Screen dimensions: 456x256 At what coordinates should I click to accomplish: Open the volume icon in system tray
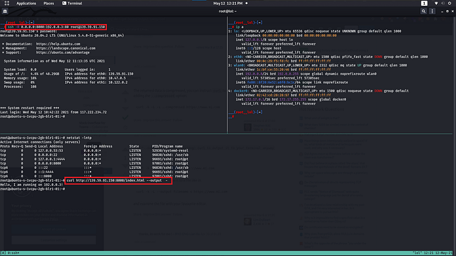tap(442, 3)
